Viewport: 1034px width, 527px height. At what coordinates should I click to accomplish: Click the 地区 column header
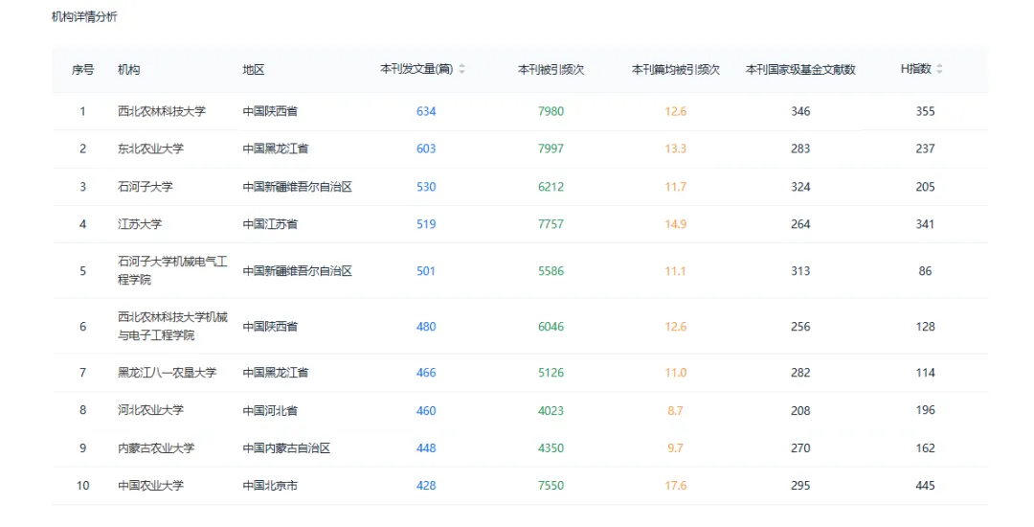253,69
